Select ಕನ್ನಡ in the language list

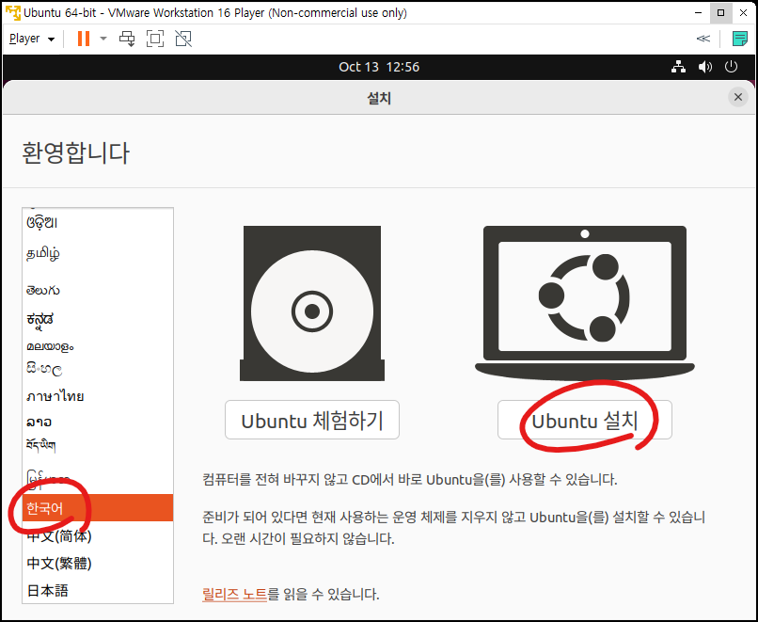[x=98, y=319]
